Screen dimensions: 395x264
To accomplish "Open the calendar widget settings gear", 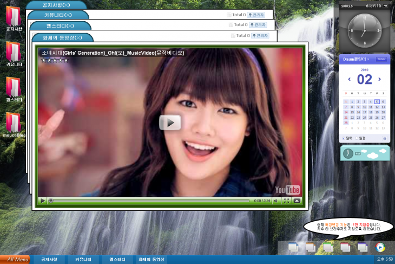I will (385, 139).
